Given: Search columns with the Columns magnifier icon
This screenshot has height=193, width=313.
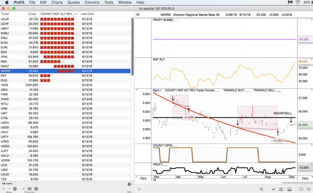Looking at the screenshot, I should 36,189.
